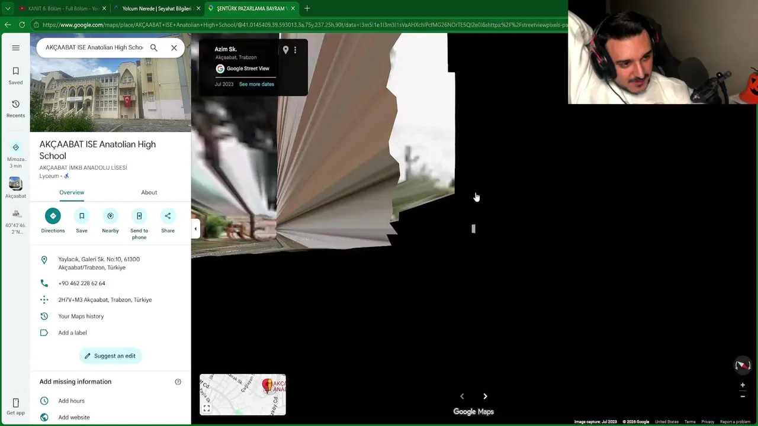Click the Privacy link in the footer
The image size is (758, 426).
(x=708, y=422)
